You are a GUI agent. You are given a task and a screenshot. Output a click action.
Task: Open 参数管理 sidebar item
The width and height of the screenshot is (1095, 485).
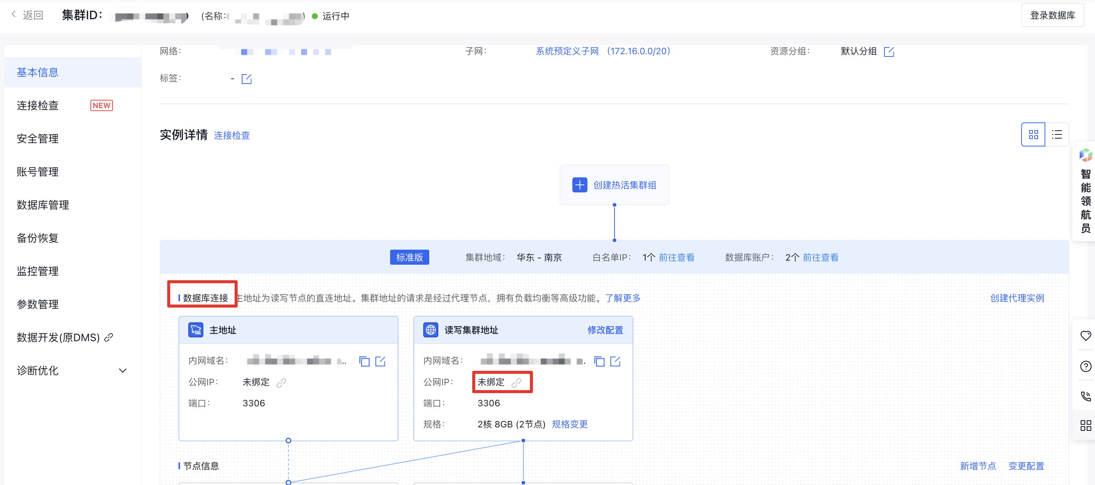click(x=37, y=304)
